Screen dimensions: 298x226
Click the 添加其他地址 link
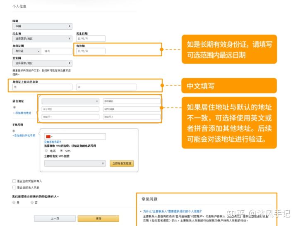tap(22, 113)
